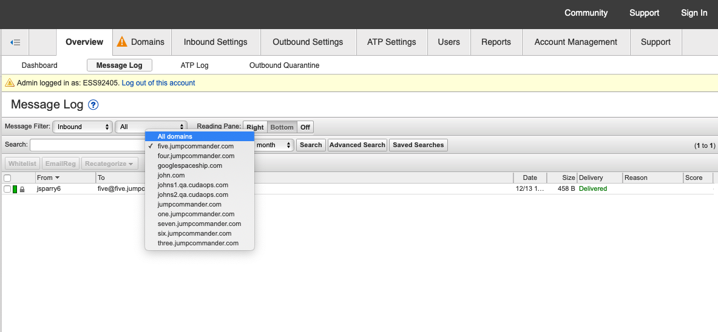Check the jsparry6 message row checkbox
The height and width of the screenshot is (332, 718).
point(7,189)
